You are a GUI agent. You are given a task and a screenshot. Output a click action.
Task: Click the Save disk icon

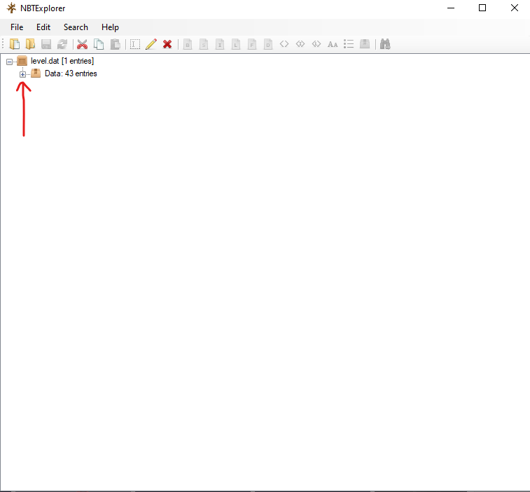tap(46, 44)
